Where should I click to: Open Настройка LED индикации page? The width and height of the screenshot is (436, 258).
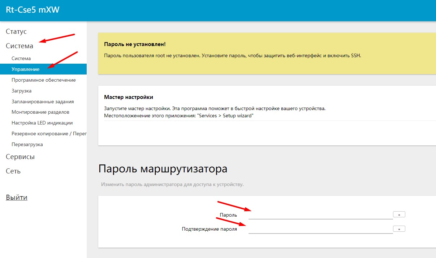click(42, 123)
